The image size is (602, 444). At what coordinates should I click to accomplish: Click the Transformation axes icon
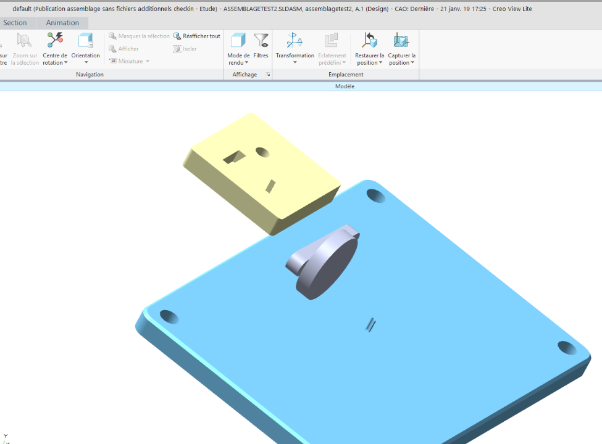click(x=295, y=40)
